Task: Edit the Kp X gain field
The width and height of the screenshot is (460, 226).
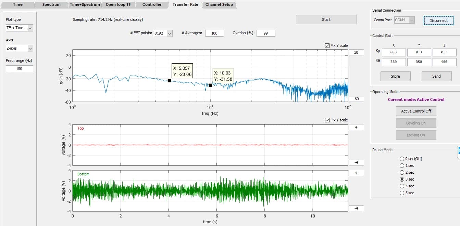Action: (x=394, y=52)
